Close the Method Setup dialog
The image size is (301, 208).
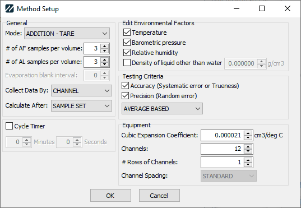[288, 8]
